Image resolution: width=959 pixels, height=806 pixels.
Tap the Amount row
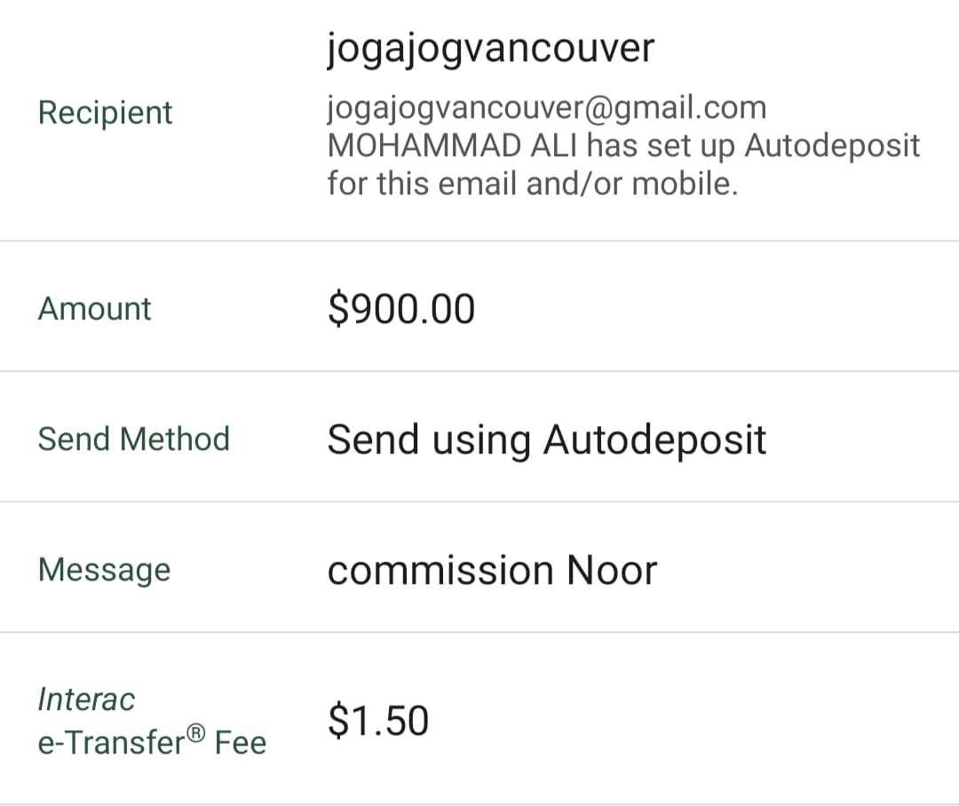tap(479, 306)
